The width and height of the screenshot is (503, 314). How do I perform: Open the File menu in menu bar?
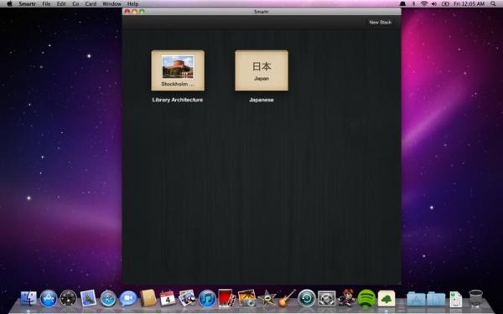(x=46, y=4)
